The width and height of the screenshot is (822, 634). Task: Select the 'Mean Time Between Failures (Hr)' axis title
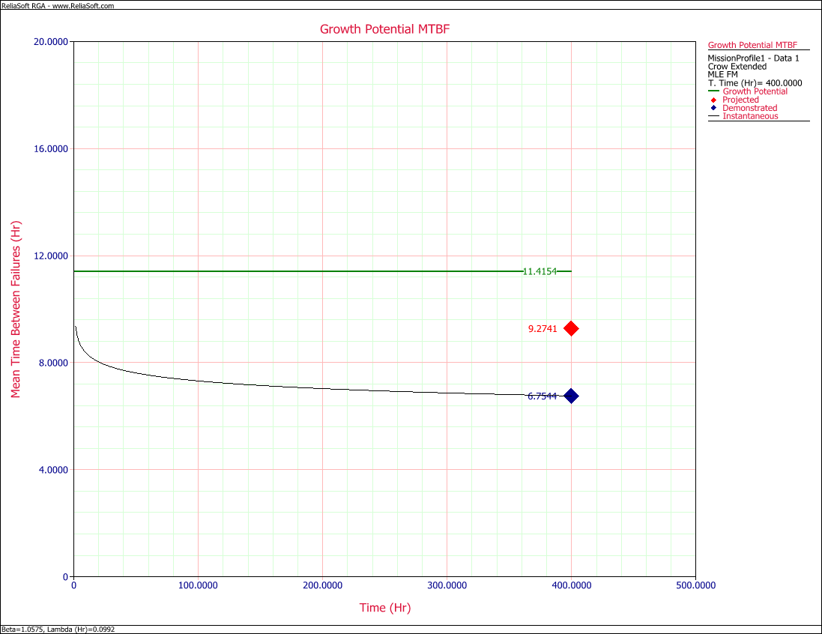[16, 309]
